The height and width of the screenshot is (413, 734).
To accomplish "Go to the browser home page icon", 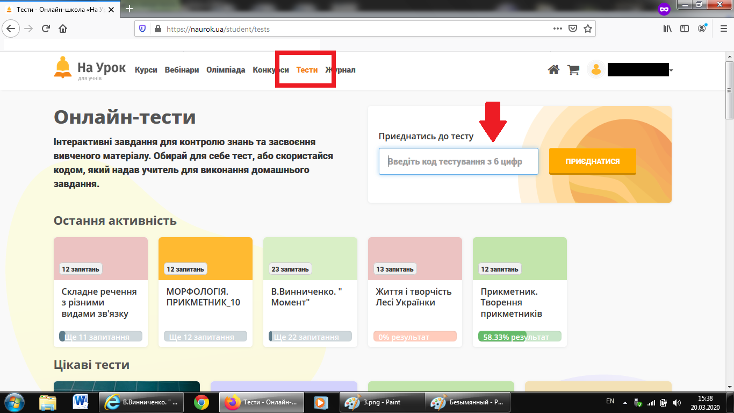I will click(x=63, y=29).
